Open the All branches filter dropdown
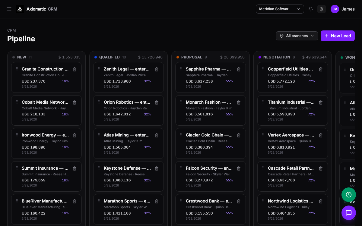The height and width of the screenshot is (226, 362). click(297, 36)
